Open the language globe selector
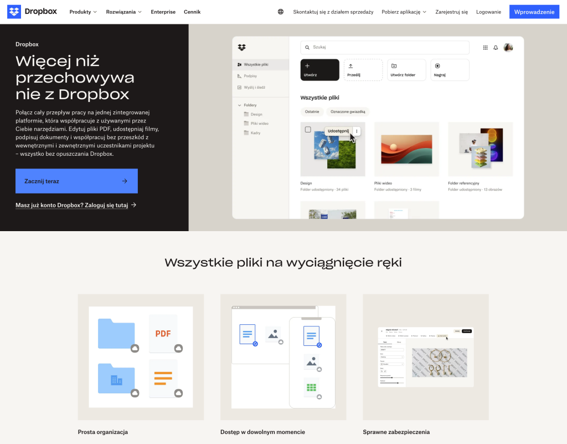 click(x=281, y=12)
